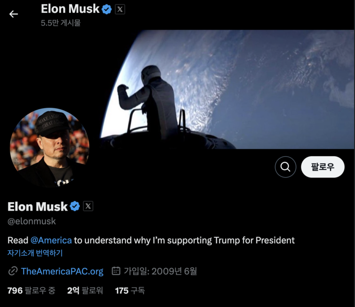Image resolution: width=355 pixels, height=307 pixels.
Task: Search this profile with the magnifier icon
Action: point(285,167)
